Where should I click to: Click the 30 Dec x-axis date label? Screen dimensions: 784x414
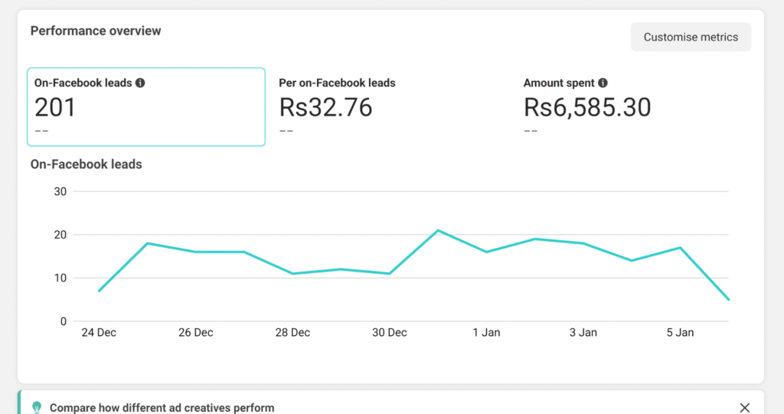pyautogui.click(x=389, y=333)
